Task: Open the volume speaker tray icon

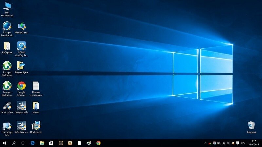Action: (228, 143)
